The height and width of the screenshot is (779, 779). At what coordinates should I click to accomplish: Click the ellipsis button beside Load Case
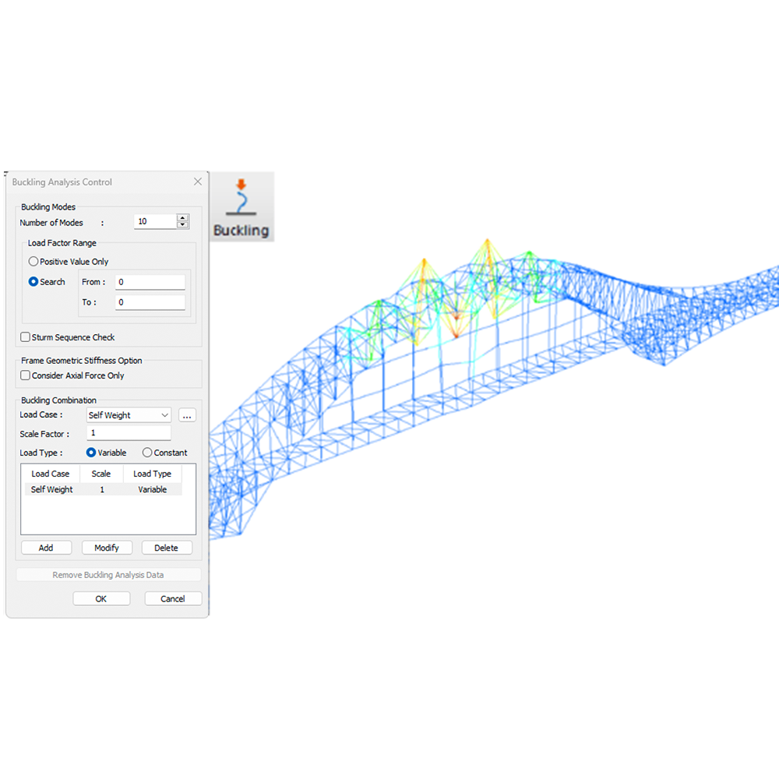[187, 415]
